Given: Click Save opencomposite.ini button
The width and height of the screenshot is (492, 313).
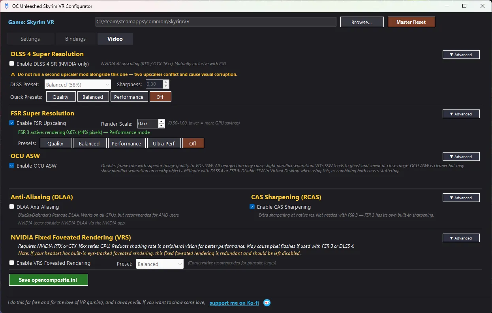Looking at the screenshot, I should pyautogui.click(x=48, y=280).
